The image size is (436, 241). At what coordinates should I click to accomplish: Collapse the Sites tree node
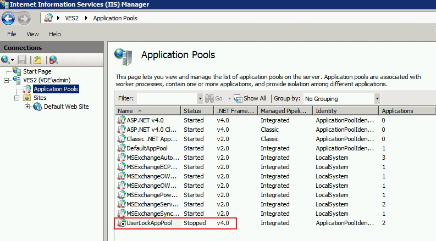pos(16,98)
